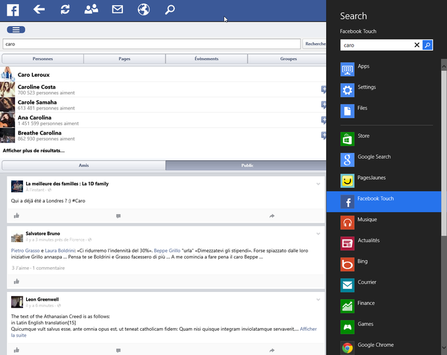This screenshot has height=355, width=447.
Task: Like Carole Samaha page button
Action: [324, 105]
